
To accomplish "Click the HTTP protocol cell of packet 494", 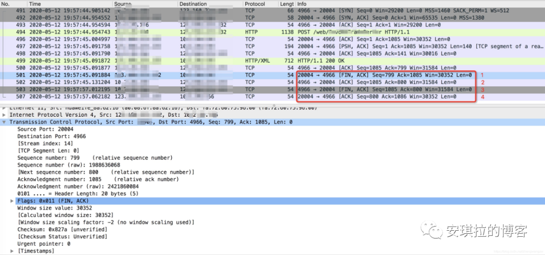I will pyautogui.click(x=252, y=32).
